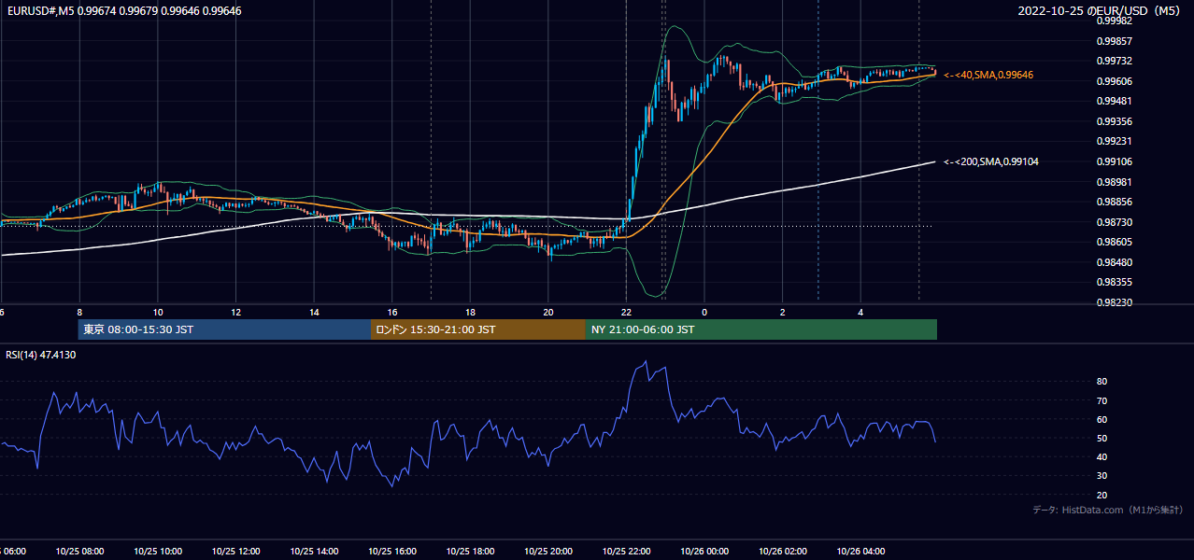1194x560 pixels.
Task: Click hour label 16 on price chart axis
Action: (392, 312)
